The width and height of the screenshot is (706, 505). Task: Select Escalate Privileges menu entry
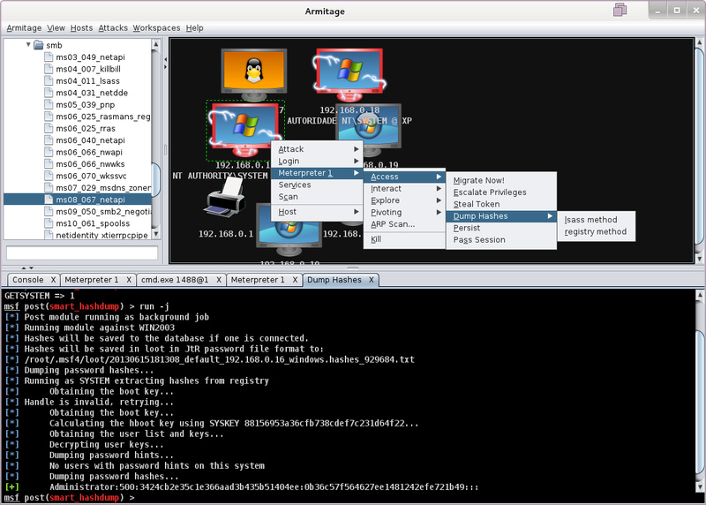[x=501, y=192]
